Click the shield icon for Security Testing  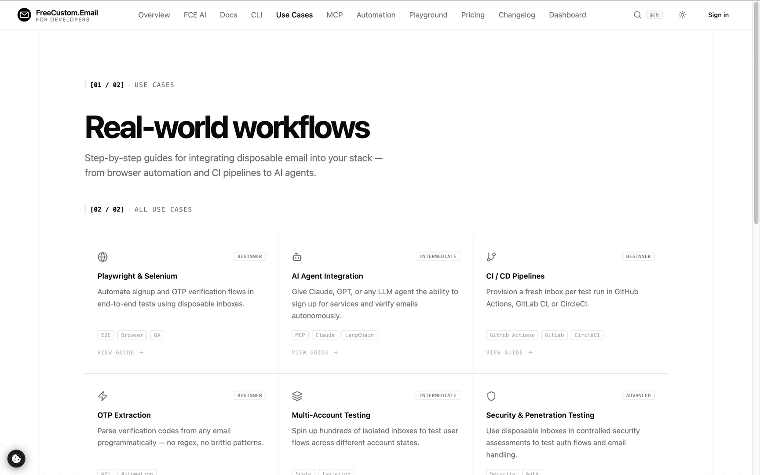(491, 396)
